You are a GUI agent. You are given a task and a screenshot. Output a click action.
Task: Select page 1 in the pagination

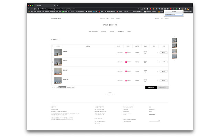(x=110, y=94)
